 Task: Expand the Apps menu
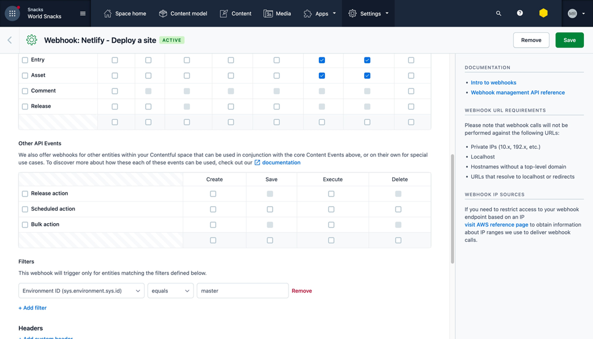[320, 14]
